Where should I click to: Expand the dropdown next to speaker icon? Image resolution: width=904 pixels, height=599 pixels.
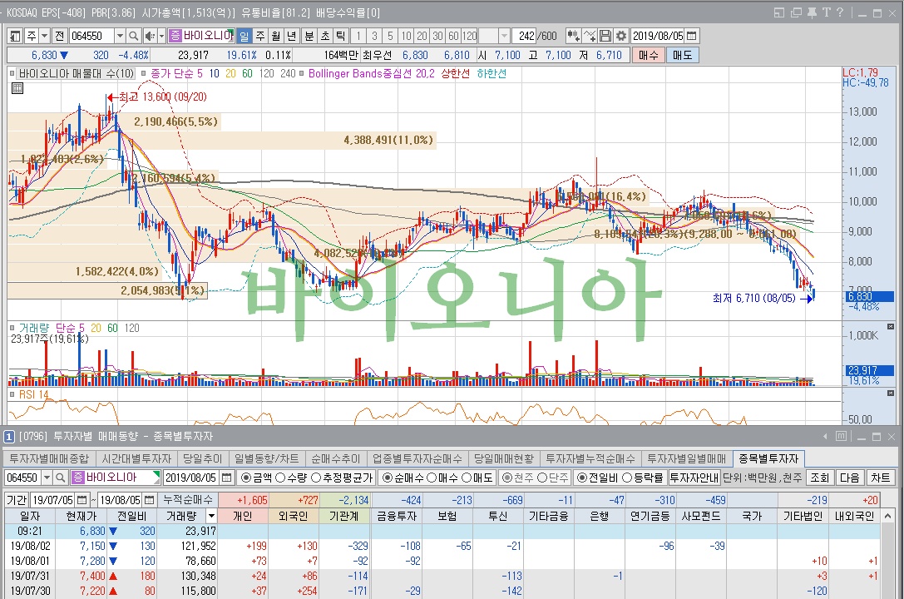(162, 36)
